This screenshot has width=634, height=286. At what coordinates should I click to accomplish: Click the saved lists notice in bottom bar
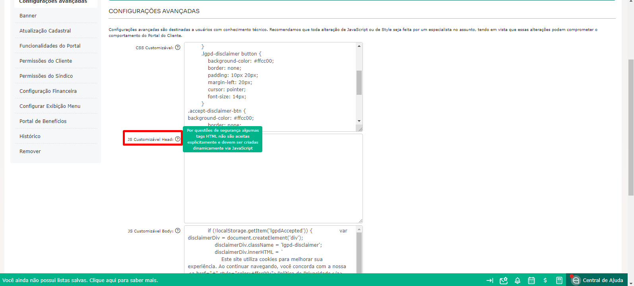(x=80, y=280)
